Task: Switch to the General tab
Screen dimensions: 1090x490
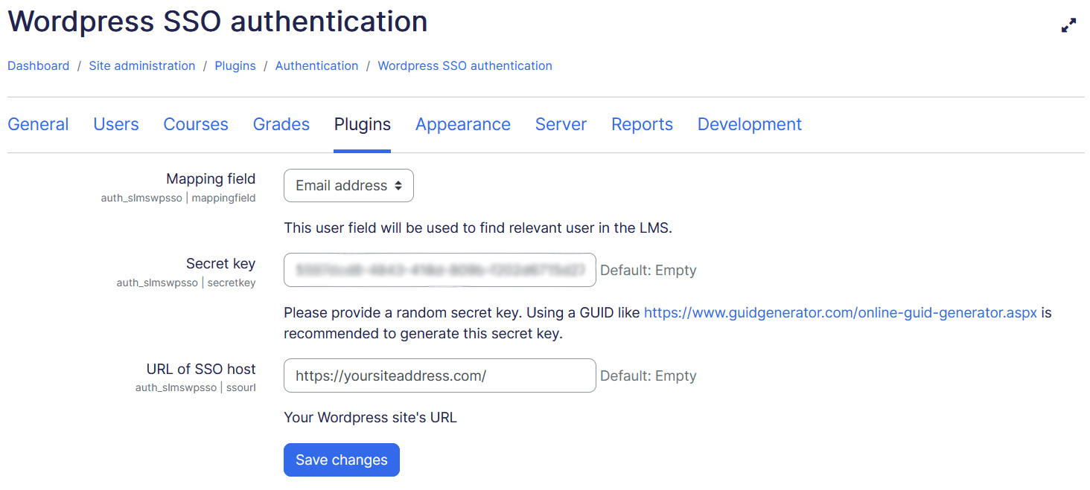Action: (x=38, y=124)
